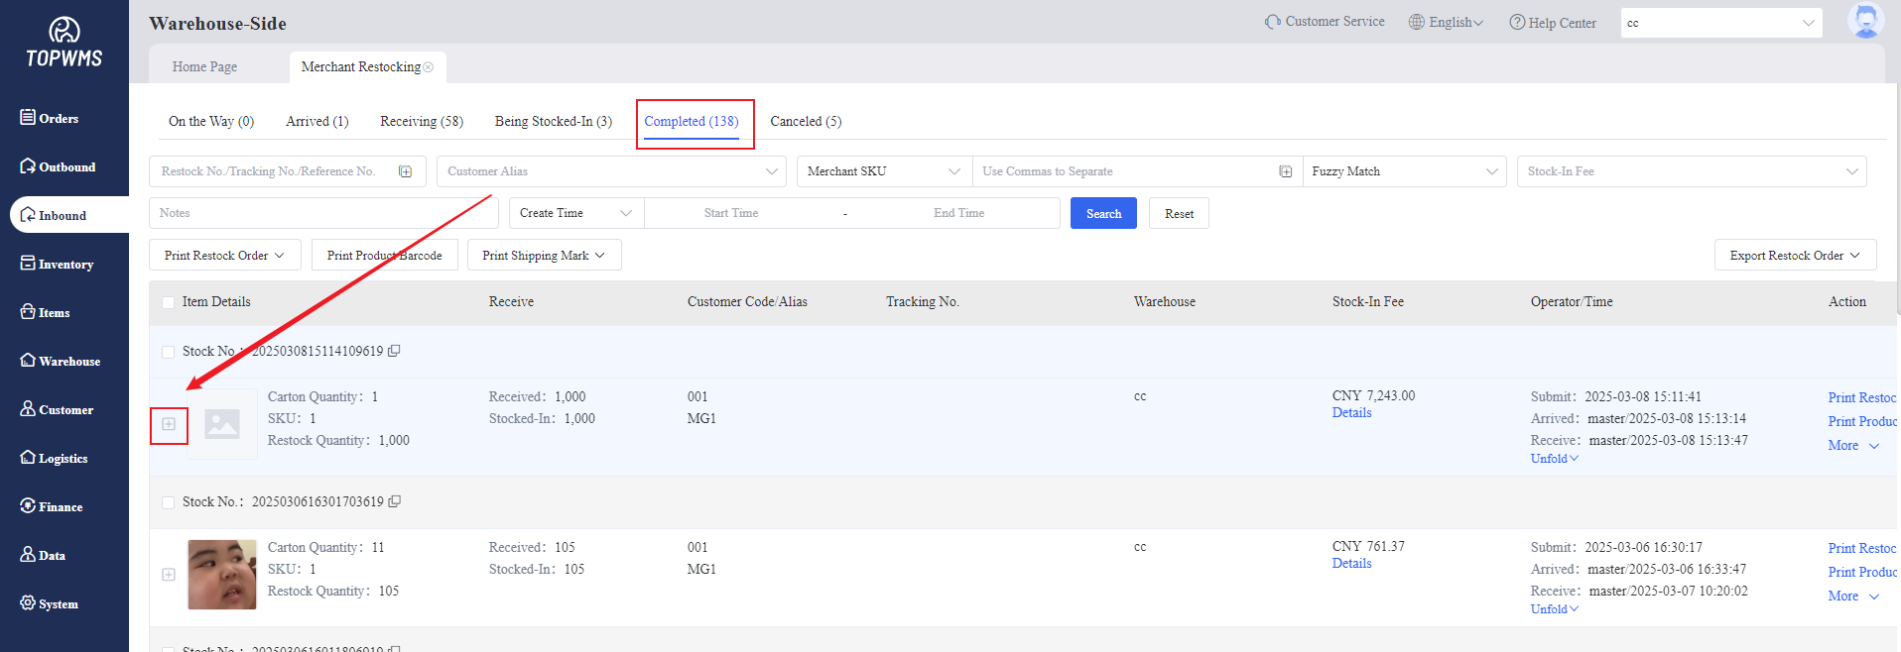1901x652 pixels.
Task: Click the Customer Service headset icon
Action: [1272, 22]
